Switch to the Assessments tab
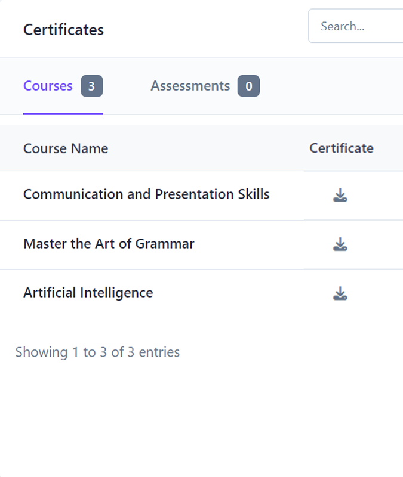403x477 pixels. (190, 86)
